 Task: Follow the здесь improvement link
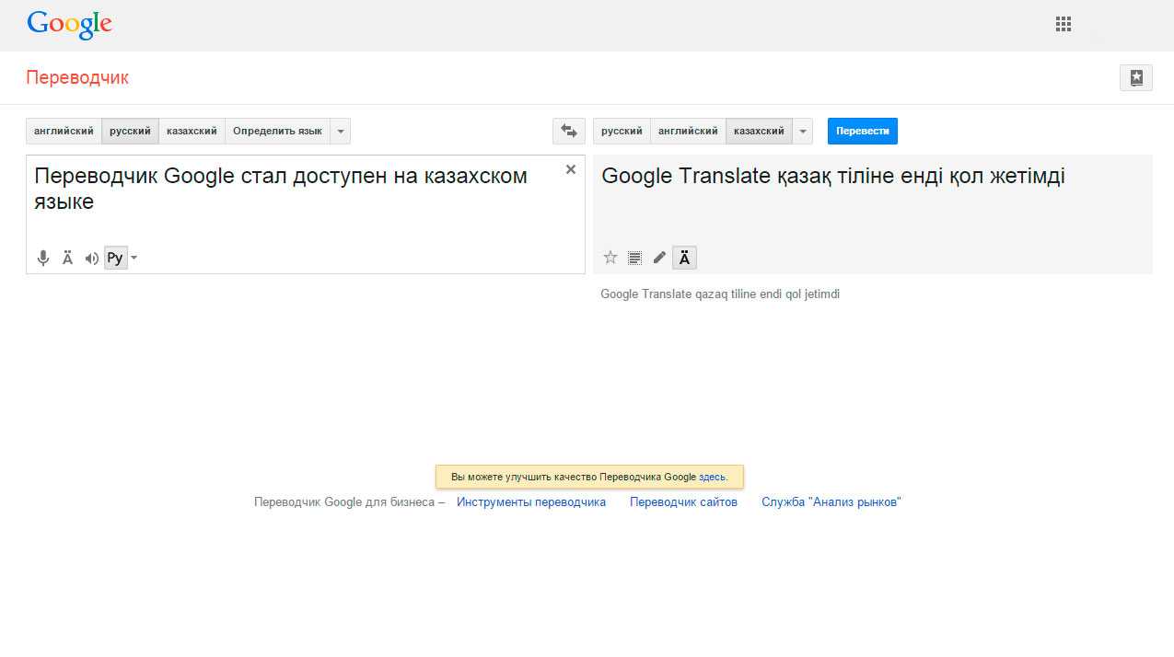[712, 478]
